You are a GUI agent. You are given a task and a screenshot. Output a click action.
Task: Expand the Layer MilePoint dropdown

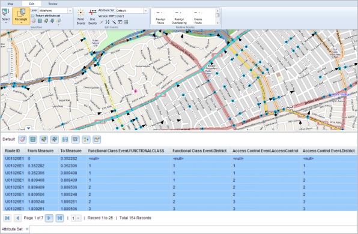[70, 11]
